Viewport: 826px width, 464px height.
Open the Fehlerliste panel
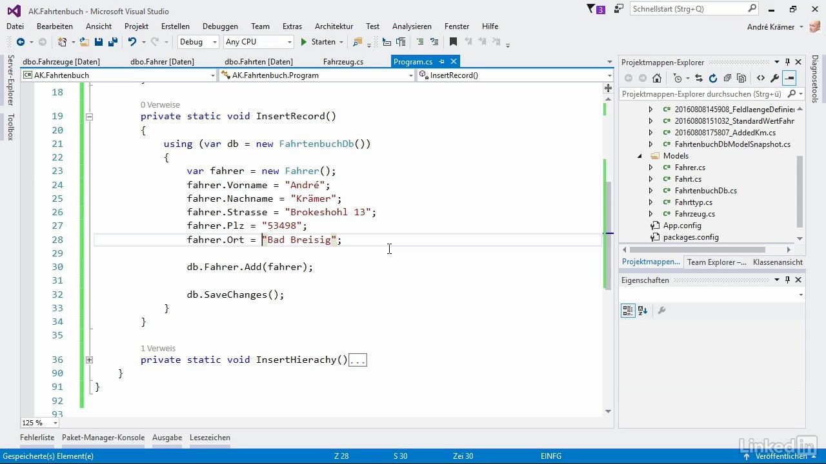point(37,438)
